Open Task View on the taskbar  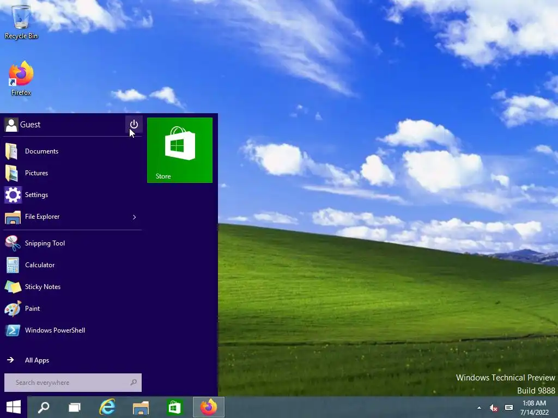pyautogui.click(x=74, y=407)
